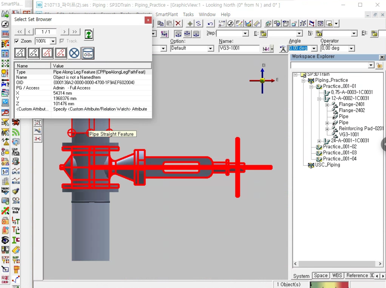The image size is (386, 288).
Task: Open the Option Default dropdown
Action: pyautogui.click(x=211, y=48)
